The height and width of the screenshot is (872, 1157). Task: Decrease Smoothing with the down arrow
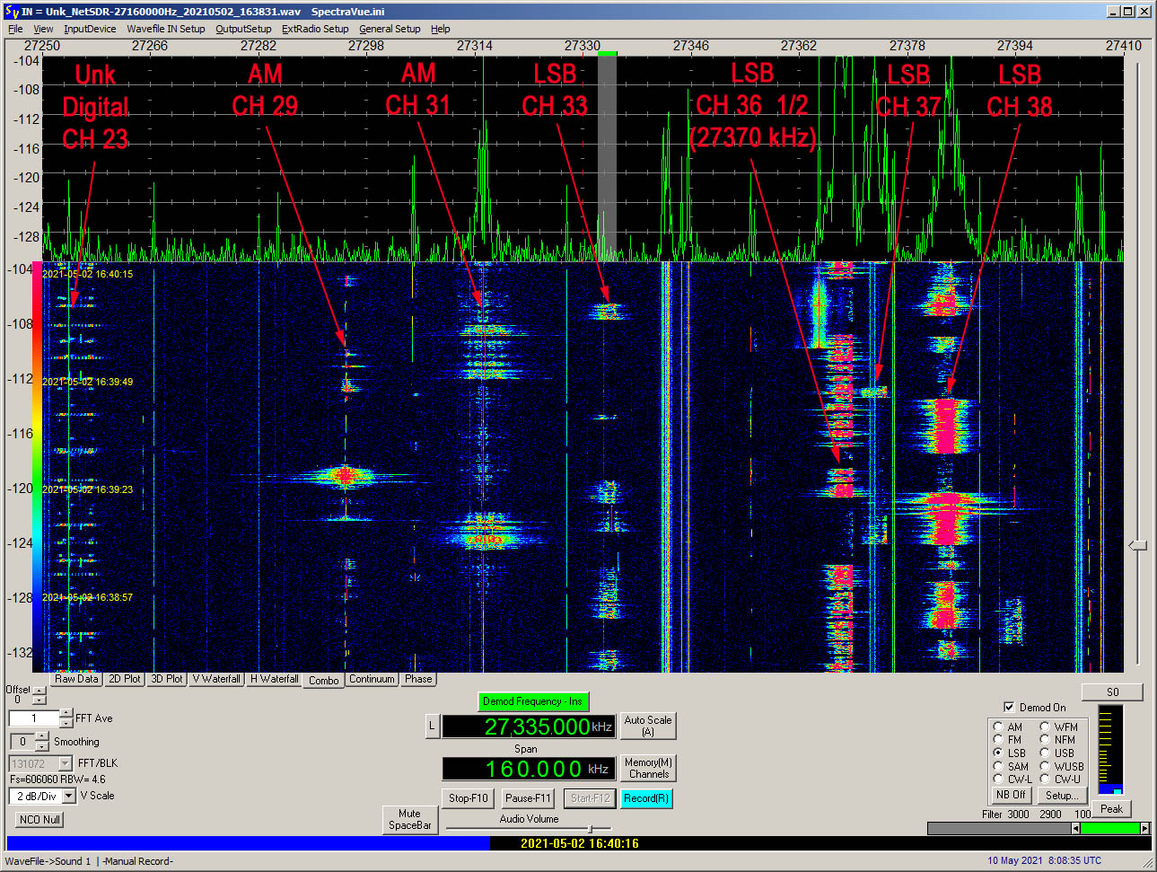click(42, 745)
